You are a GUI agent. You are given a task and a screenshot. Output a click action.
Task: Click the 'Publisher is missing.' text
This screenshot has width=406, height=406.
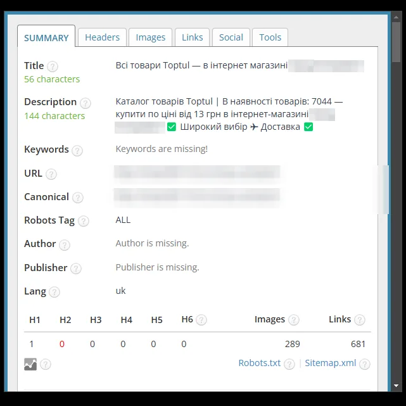(158, 267)
